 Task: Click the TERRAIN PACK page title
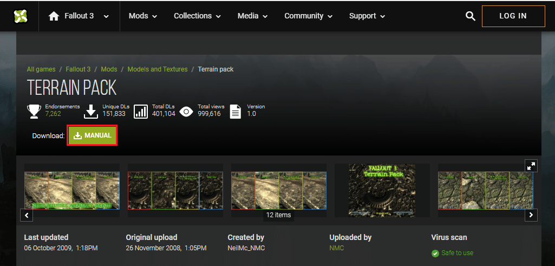[x=71, y=87]
